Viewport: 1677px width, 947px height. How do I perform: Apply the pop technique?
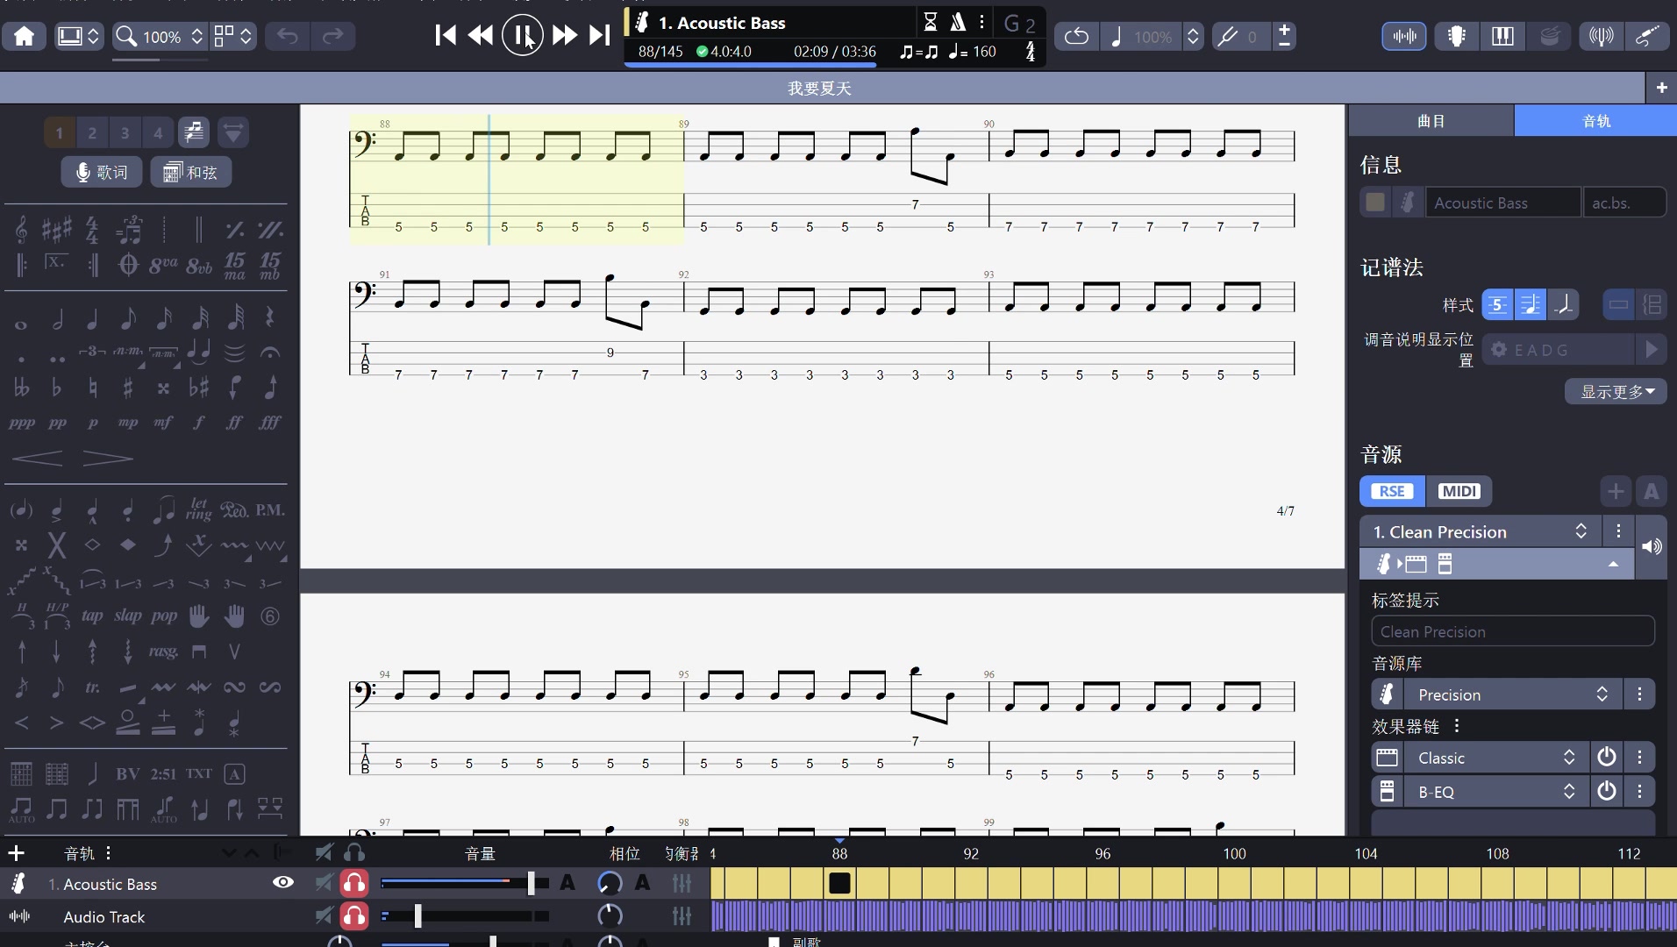click(x=164, y=616)
